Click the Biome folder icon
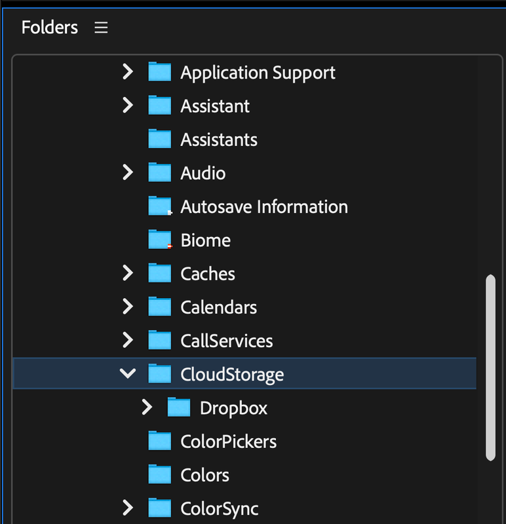506x524 pixels. (159, 240)
